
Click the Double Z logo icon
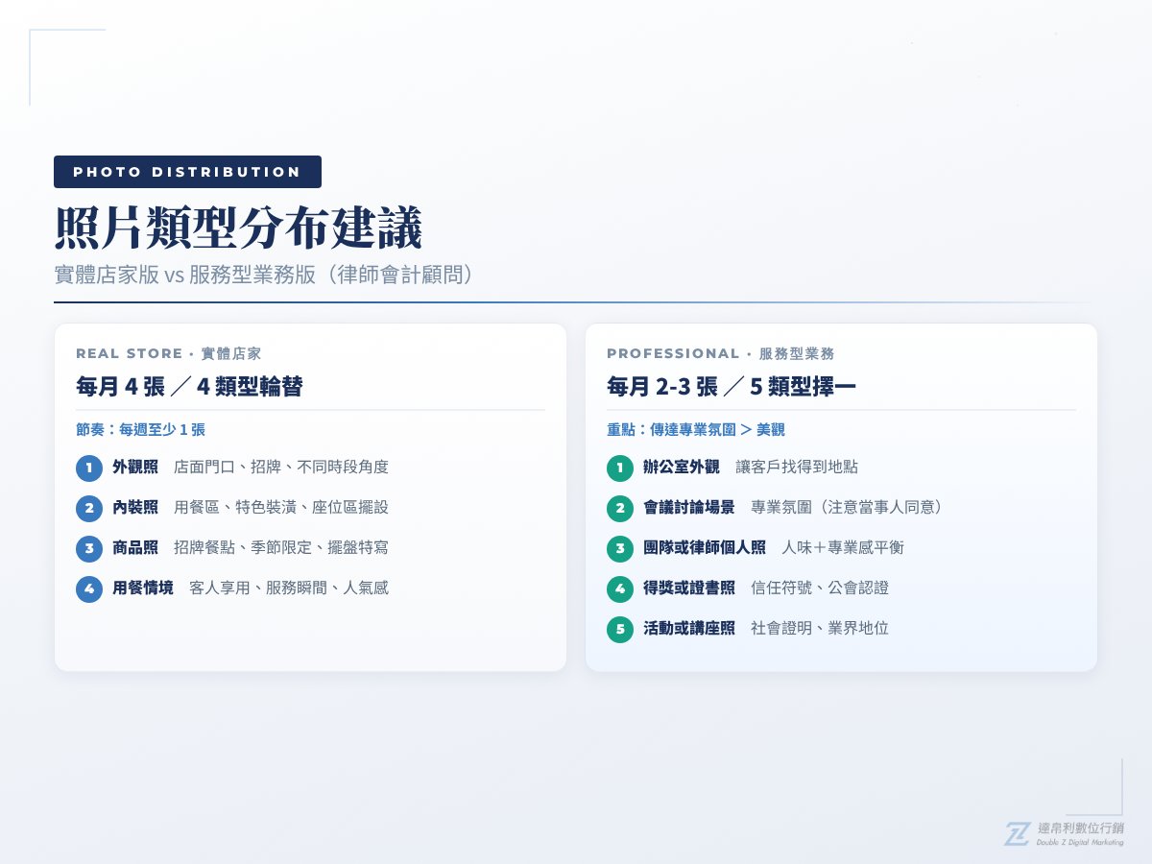(x=1018, y=833)
